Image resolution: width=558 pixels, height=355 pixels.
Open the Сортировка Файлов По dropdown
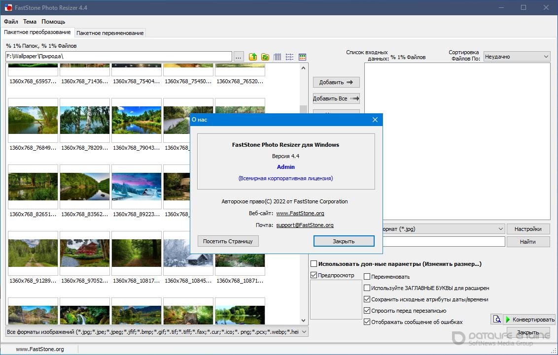click(x=517, y=57)
